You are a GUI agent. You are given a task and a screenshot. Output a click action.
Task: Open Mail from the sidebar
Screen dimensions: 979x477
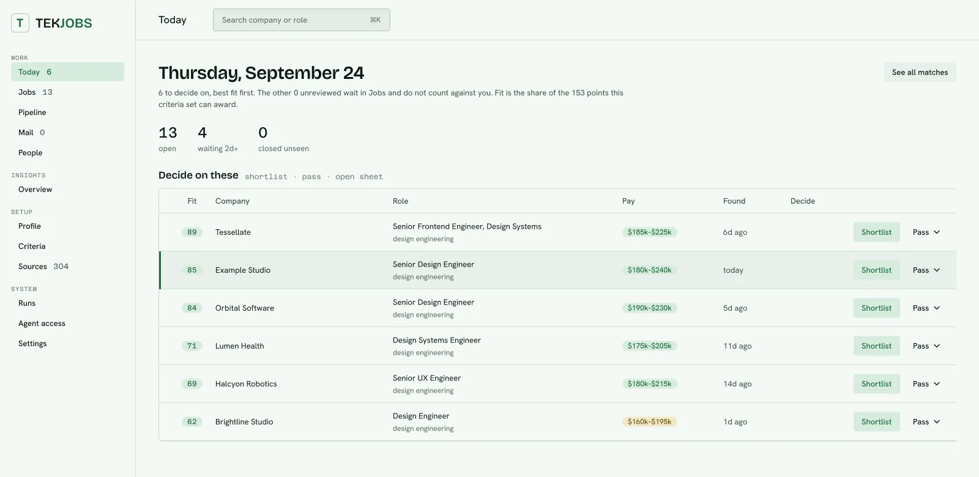click(67, 132)
